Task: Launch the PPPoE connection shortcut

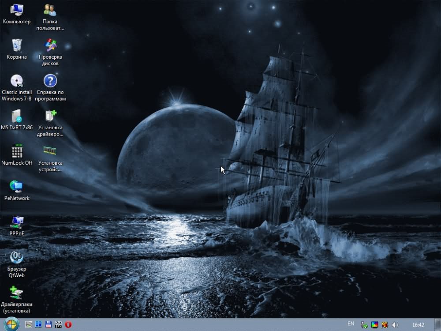Action: (17, 222)
